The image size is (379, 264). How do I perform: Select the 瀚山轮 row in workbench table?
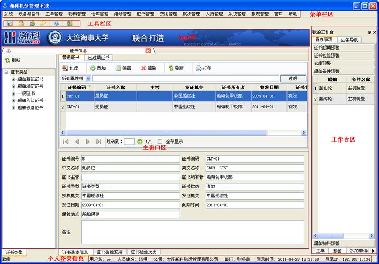344,88
